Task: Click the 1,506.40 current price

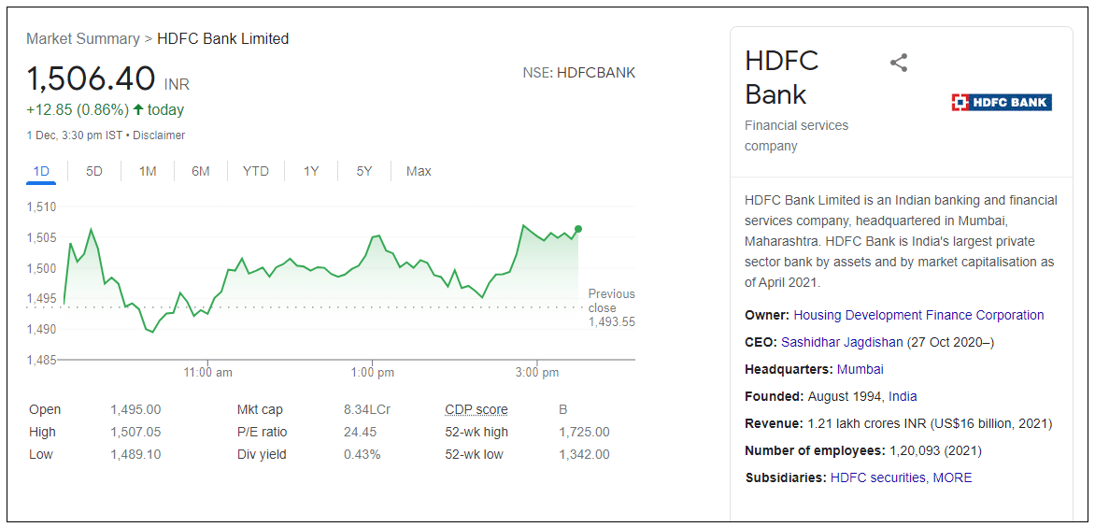Action: pos(91,78)
